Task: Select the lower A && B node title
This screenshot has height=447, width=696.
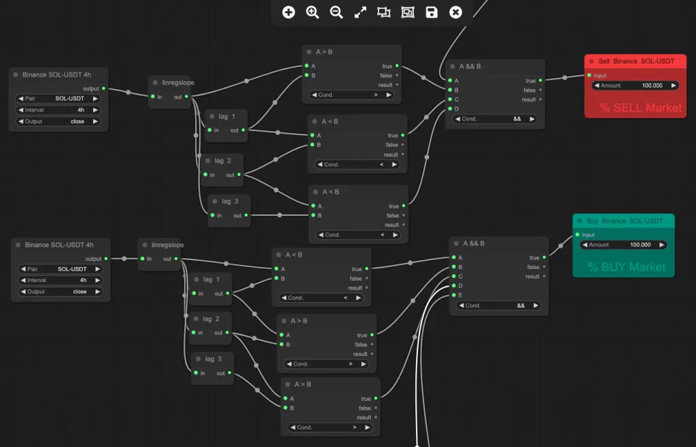Action: pos(474,243)
